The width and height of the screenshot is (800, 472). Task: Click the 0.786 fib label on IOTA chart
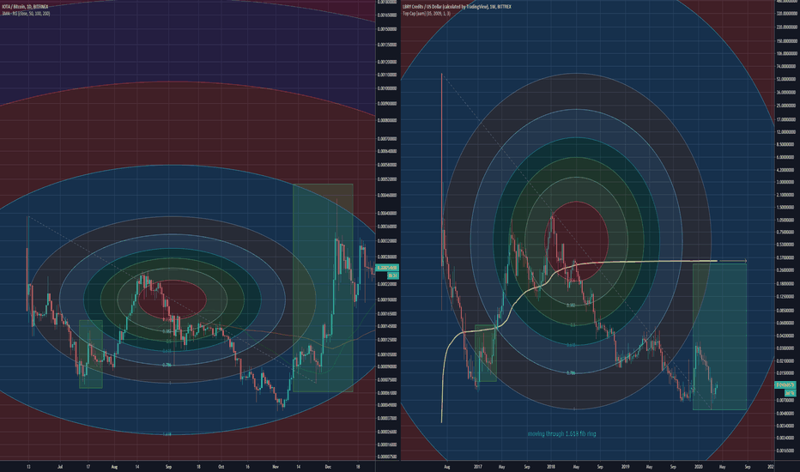[167, 365]
